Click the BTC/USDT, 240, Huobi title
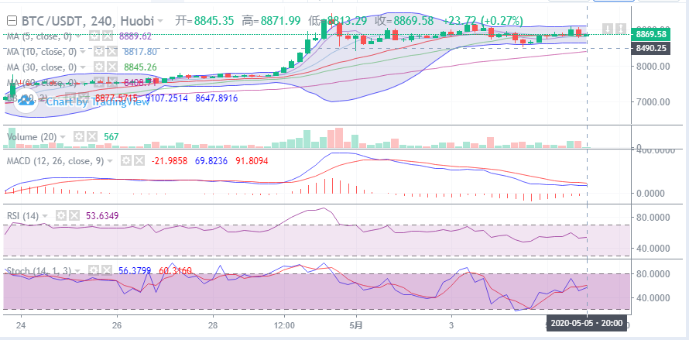Screen dimensions: 689x340 coord(87,21)
